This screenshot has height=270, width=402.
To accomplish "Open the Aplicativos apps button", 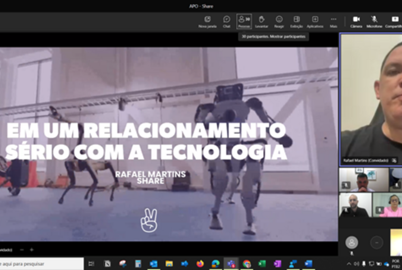I will click(x=315, y=22).
